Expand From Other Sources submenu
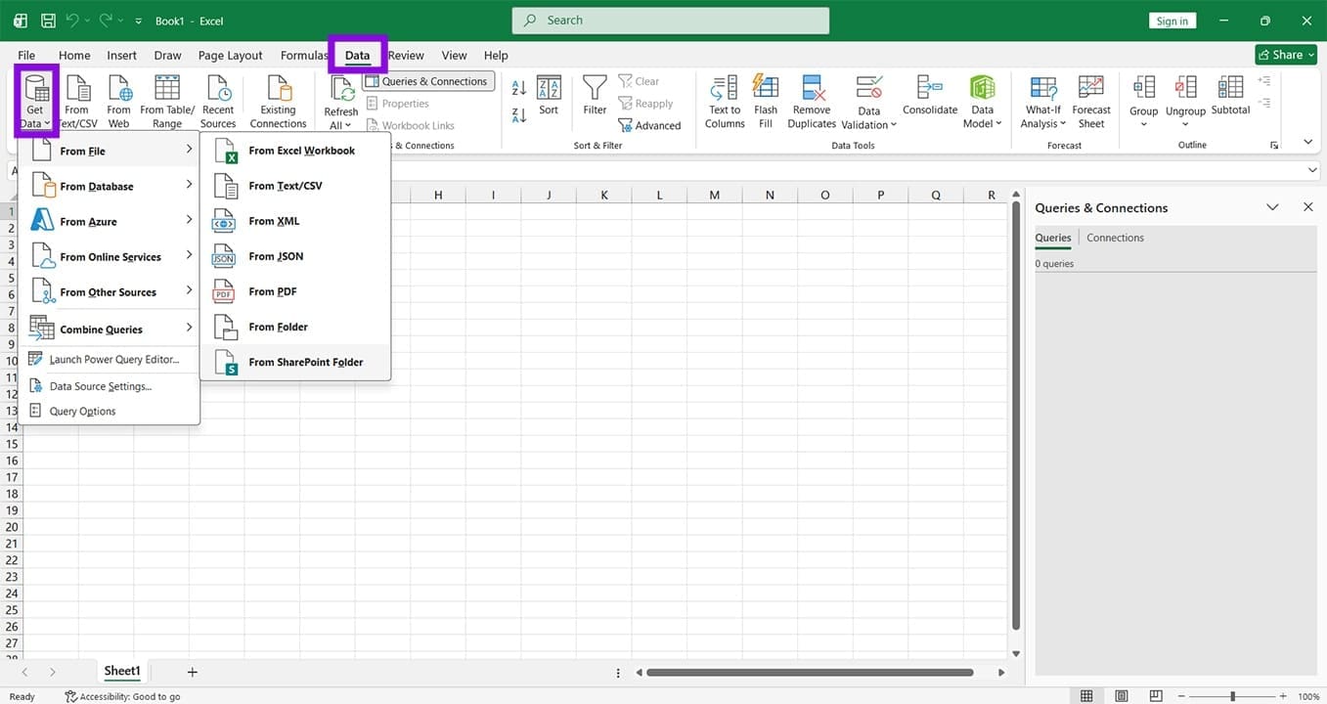This screenshot has height=704, width=1327. [110, 291]
